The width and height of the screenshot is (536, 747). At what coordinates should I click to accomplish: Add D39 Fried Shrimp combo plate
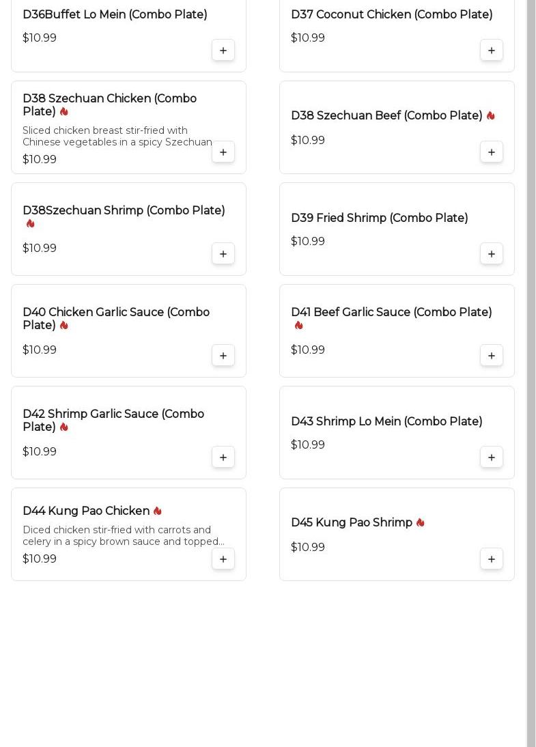492,254
